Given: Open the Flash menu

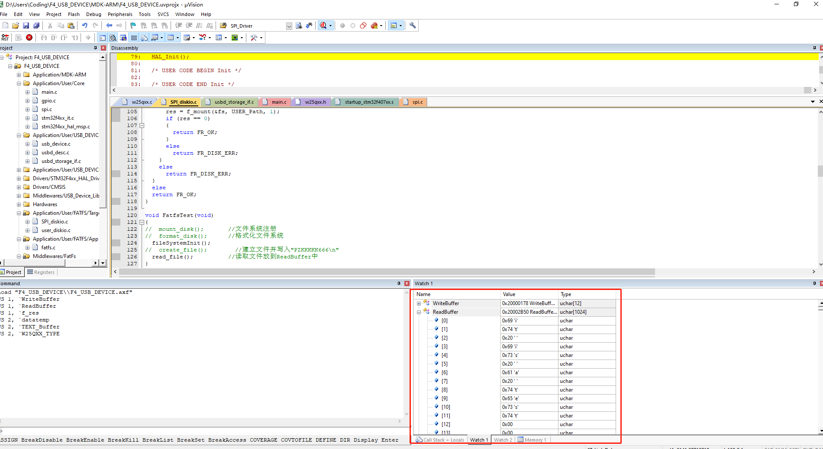Looking at the screenshot, I should pos(74,14).
